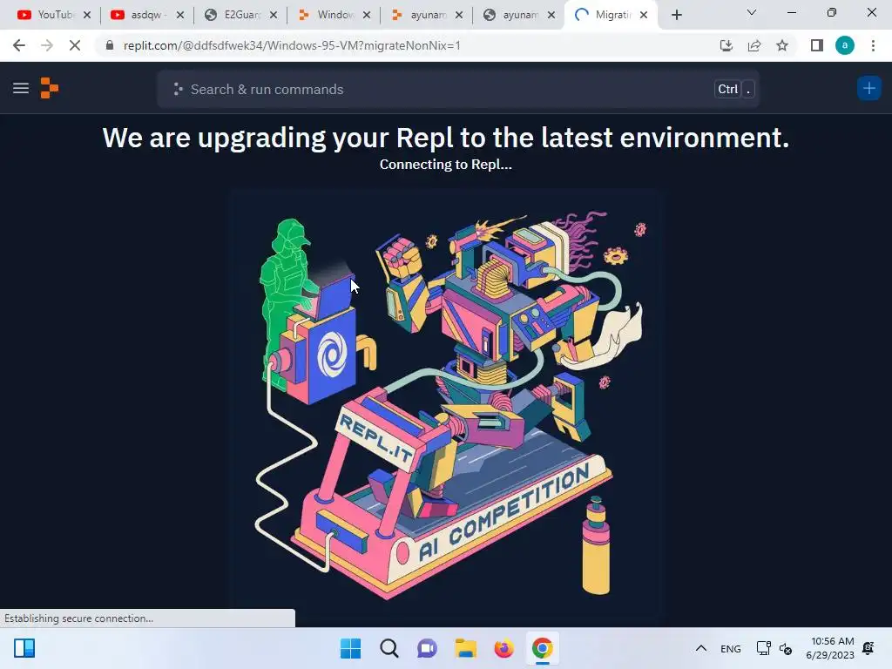
Task: Open Firefox from the taskbar
Action: (x=504, y=648)
